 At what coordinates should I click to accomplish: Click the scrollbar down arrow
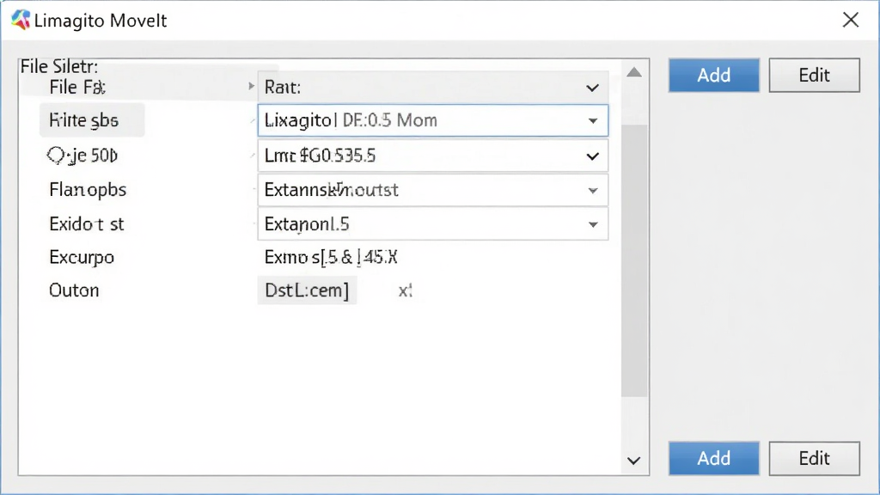tap(633, 461)
